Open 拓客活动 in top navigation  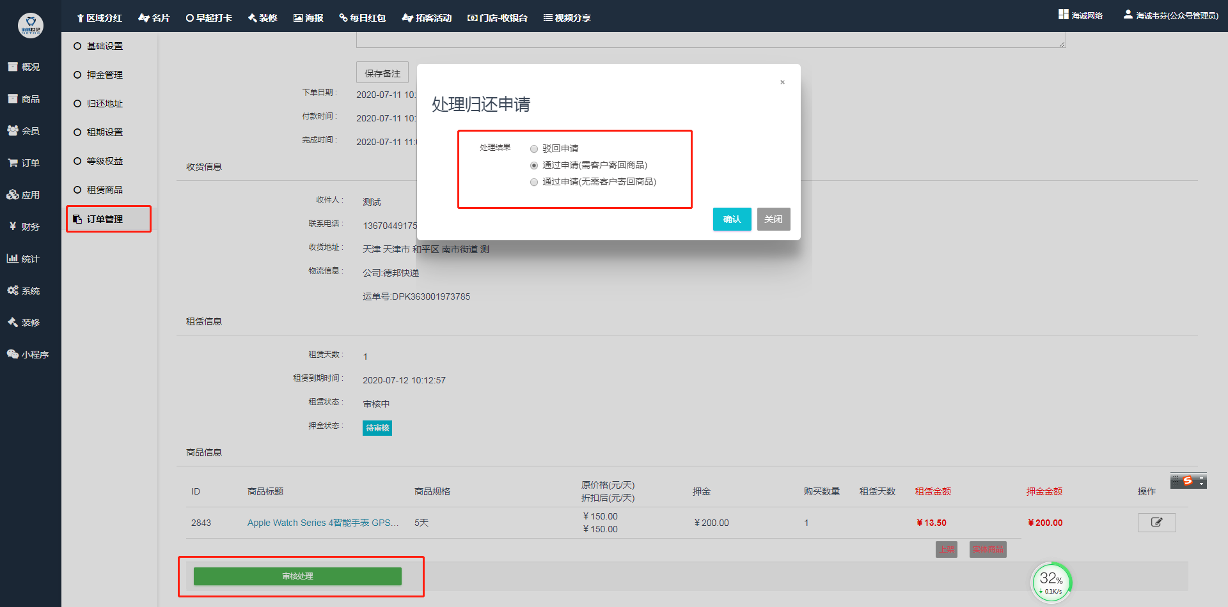tap(427, 18)
